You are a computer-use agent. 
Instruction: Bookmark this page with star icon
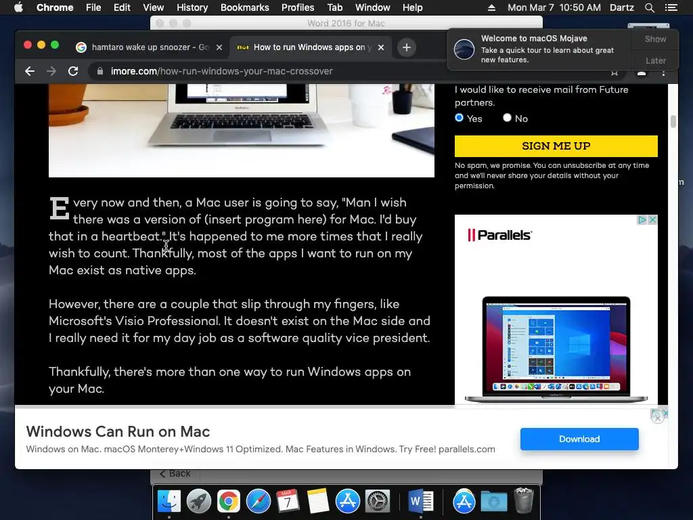(x=614, y=72)
